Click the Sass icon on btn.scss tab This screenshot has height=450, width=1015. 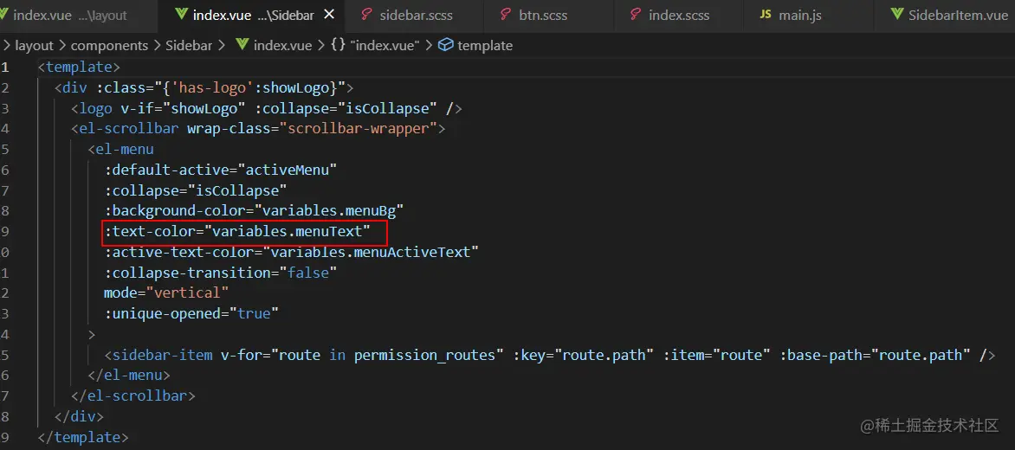click(x=507, y=16)
